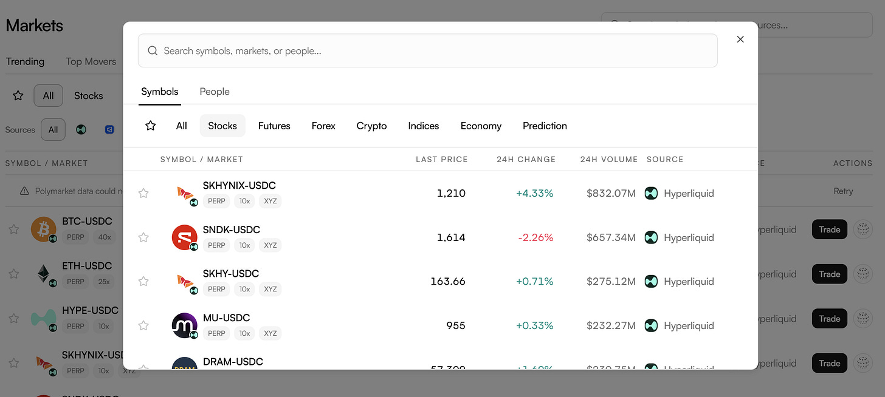Filter by Forex

(x=323, y=126)
